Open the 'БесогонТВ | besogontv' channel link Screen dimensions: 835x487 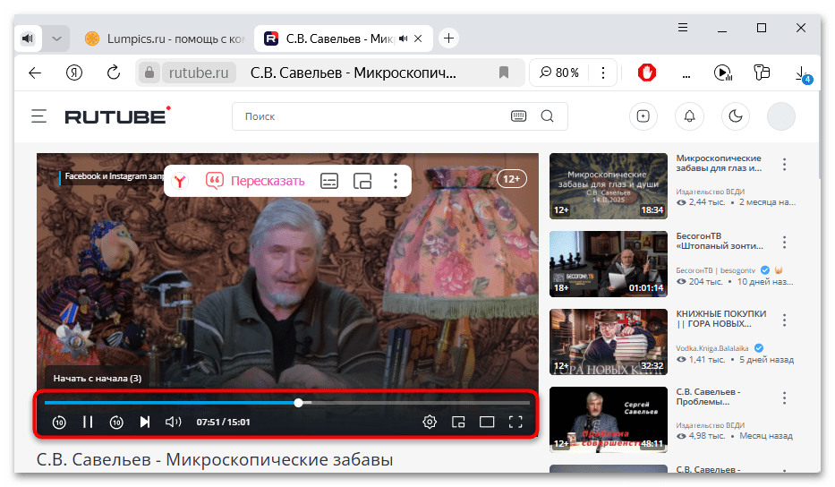(x=716, y=270)
